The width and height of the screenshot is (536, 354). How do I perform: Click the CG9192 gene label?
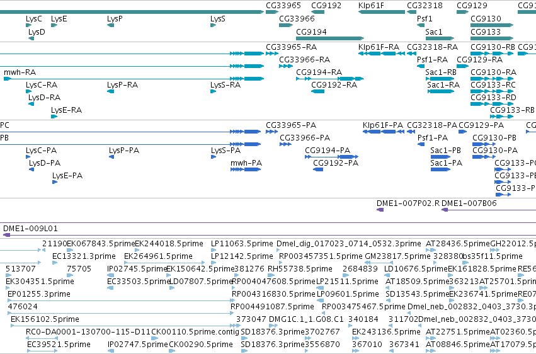326,6
